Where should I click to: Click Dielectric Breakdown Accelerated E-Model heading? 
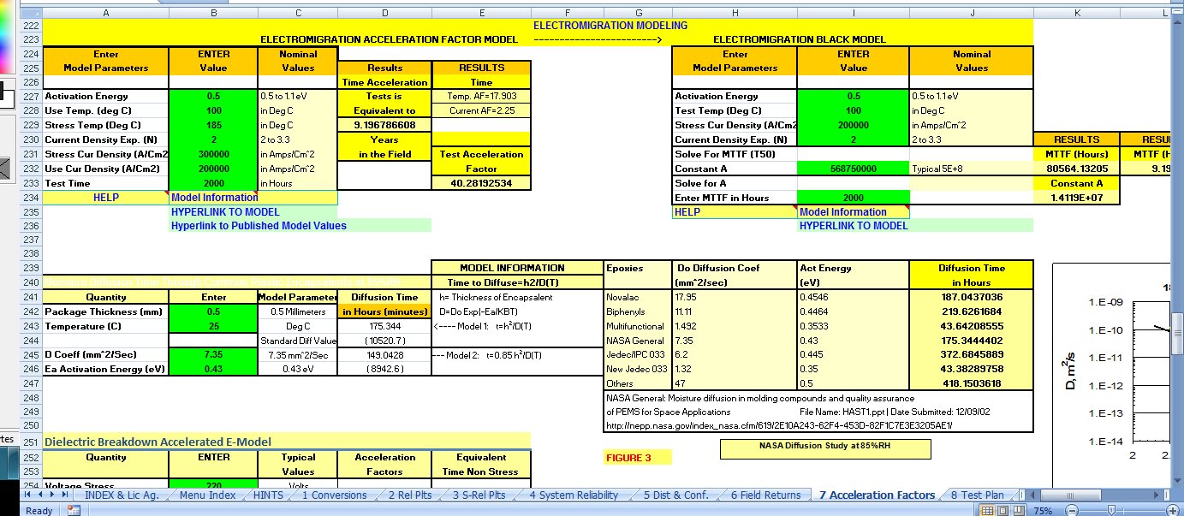[158, 442]
